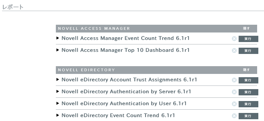The height and width of the screenshot is (121, 264).
Task: Click delete icon for Access Manager Top 10 Dashboard
Action: click(234, 51)
